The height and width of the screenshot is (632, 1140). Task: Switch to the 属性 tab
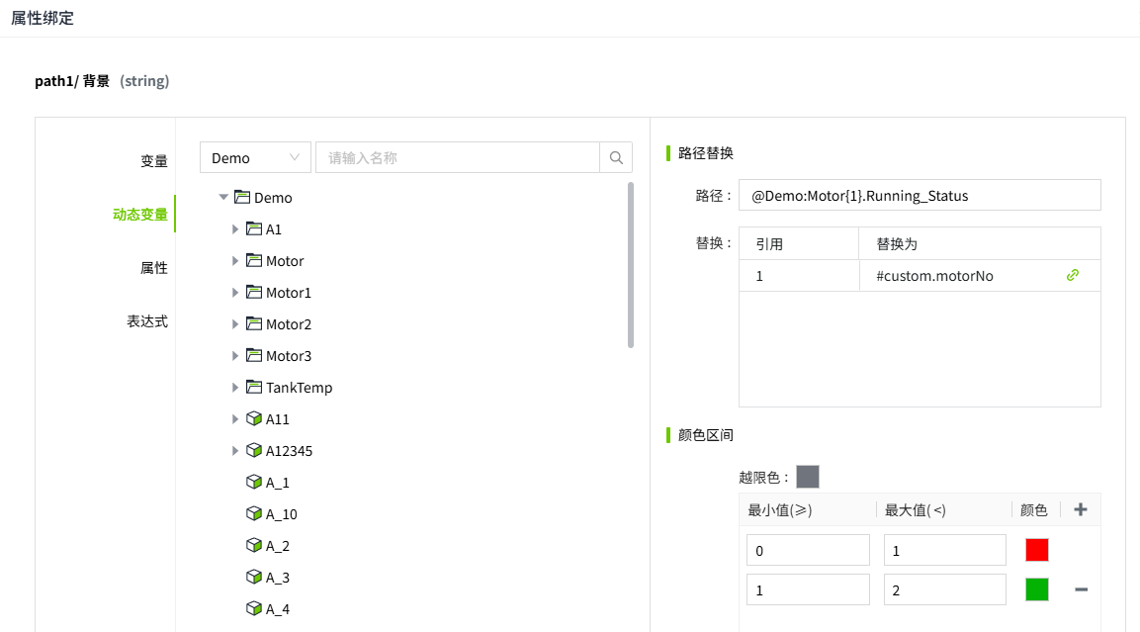[x=153, y=268]
